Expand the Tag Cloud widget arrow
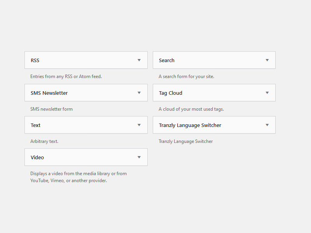The width and height of the screenshot is (311, 233). [x=267, y=93]
